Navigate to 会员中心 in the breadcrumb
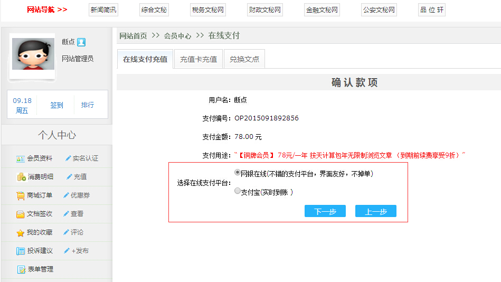The image size is (501, 282). (177, 36)
